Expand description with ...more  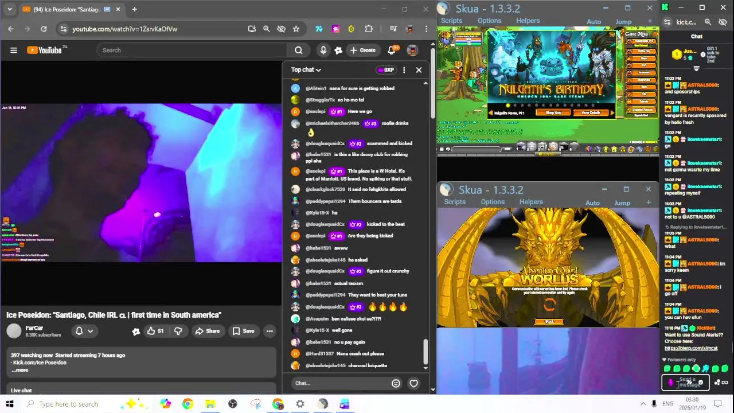[19, 370]
